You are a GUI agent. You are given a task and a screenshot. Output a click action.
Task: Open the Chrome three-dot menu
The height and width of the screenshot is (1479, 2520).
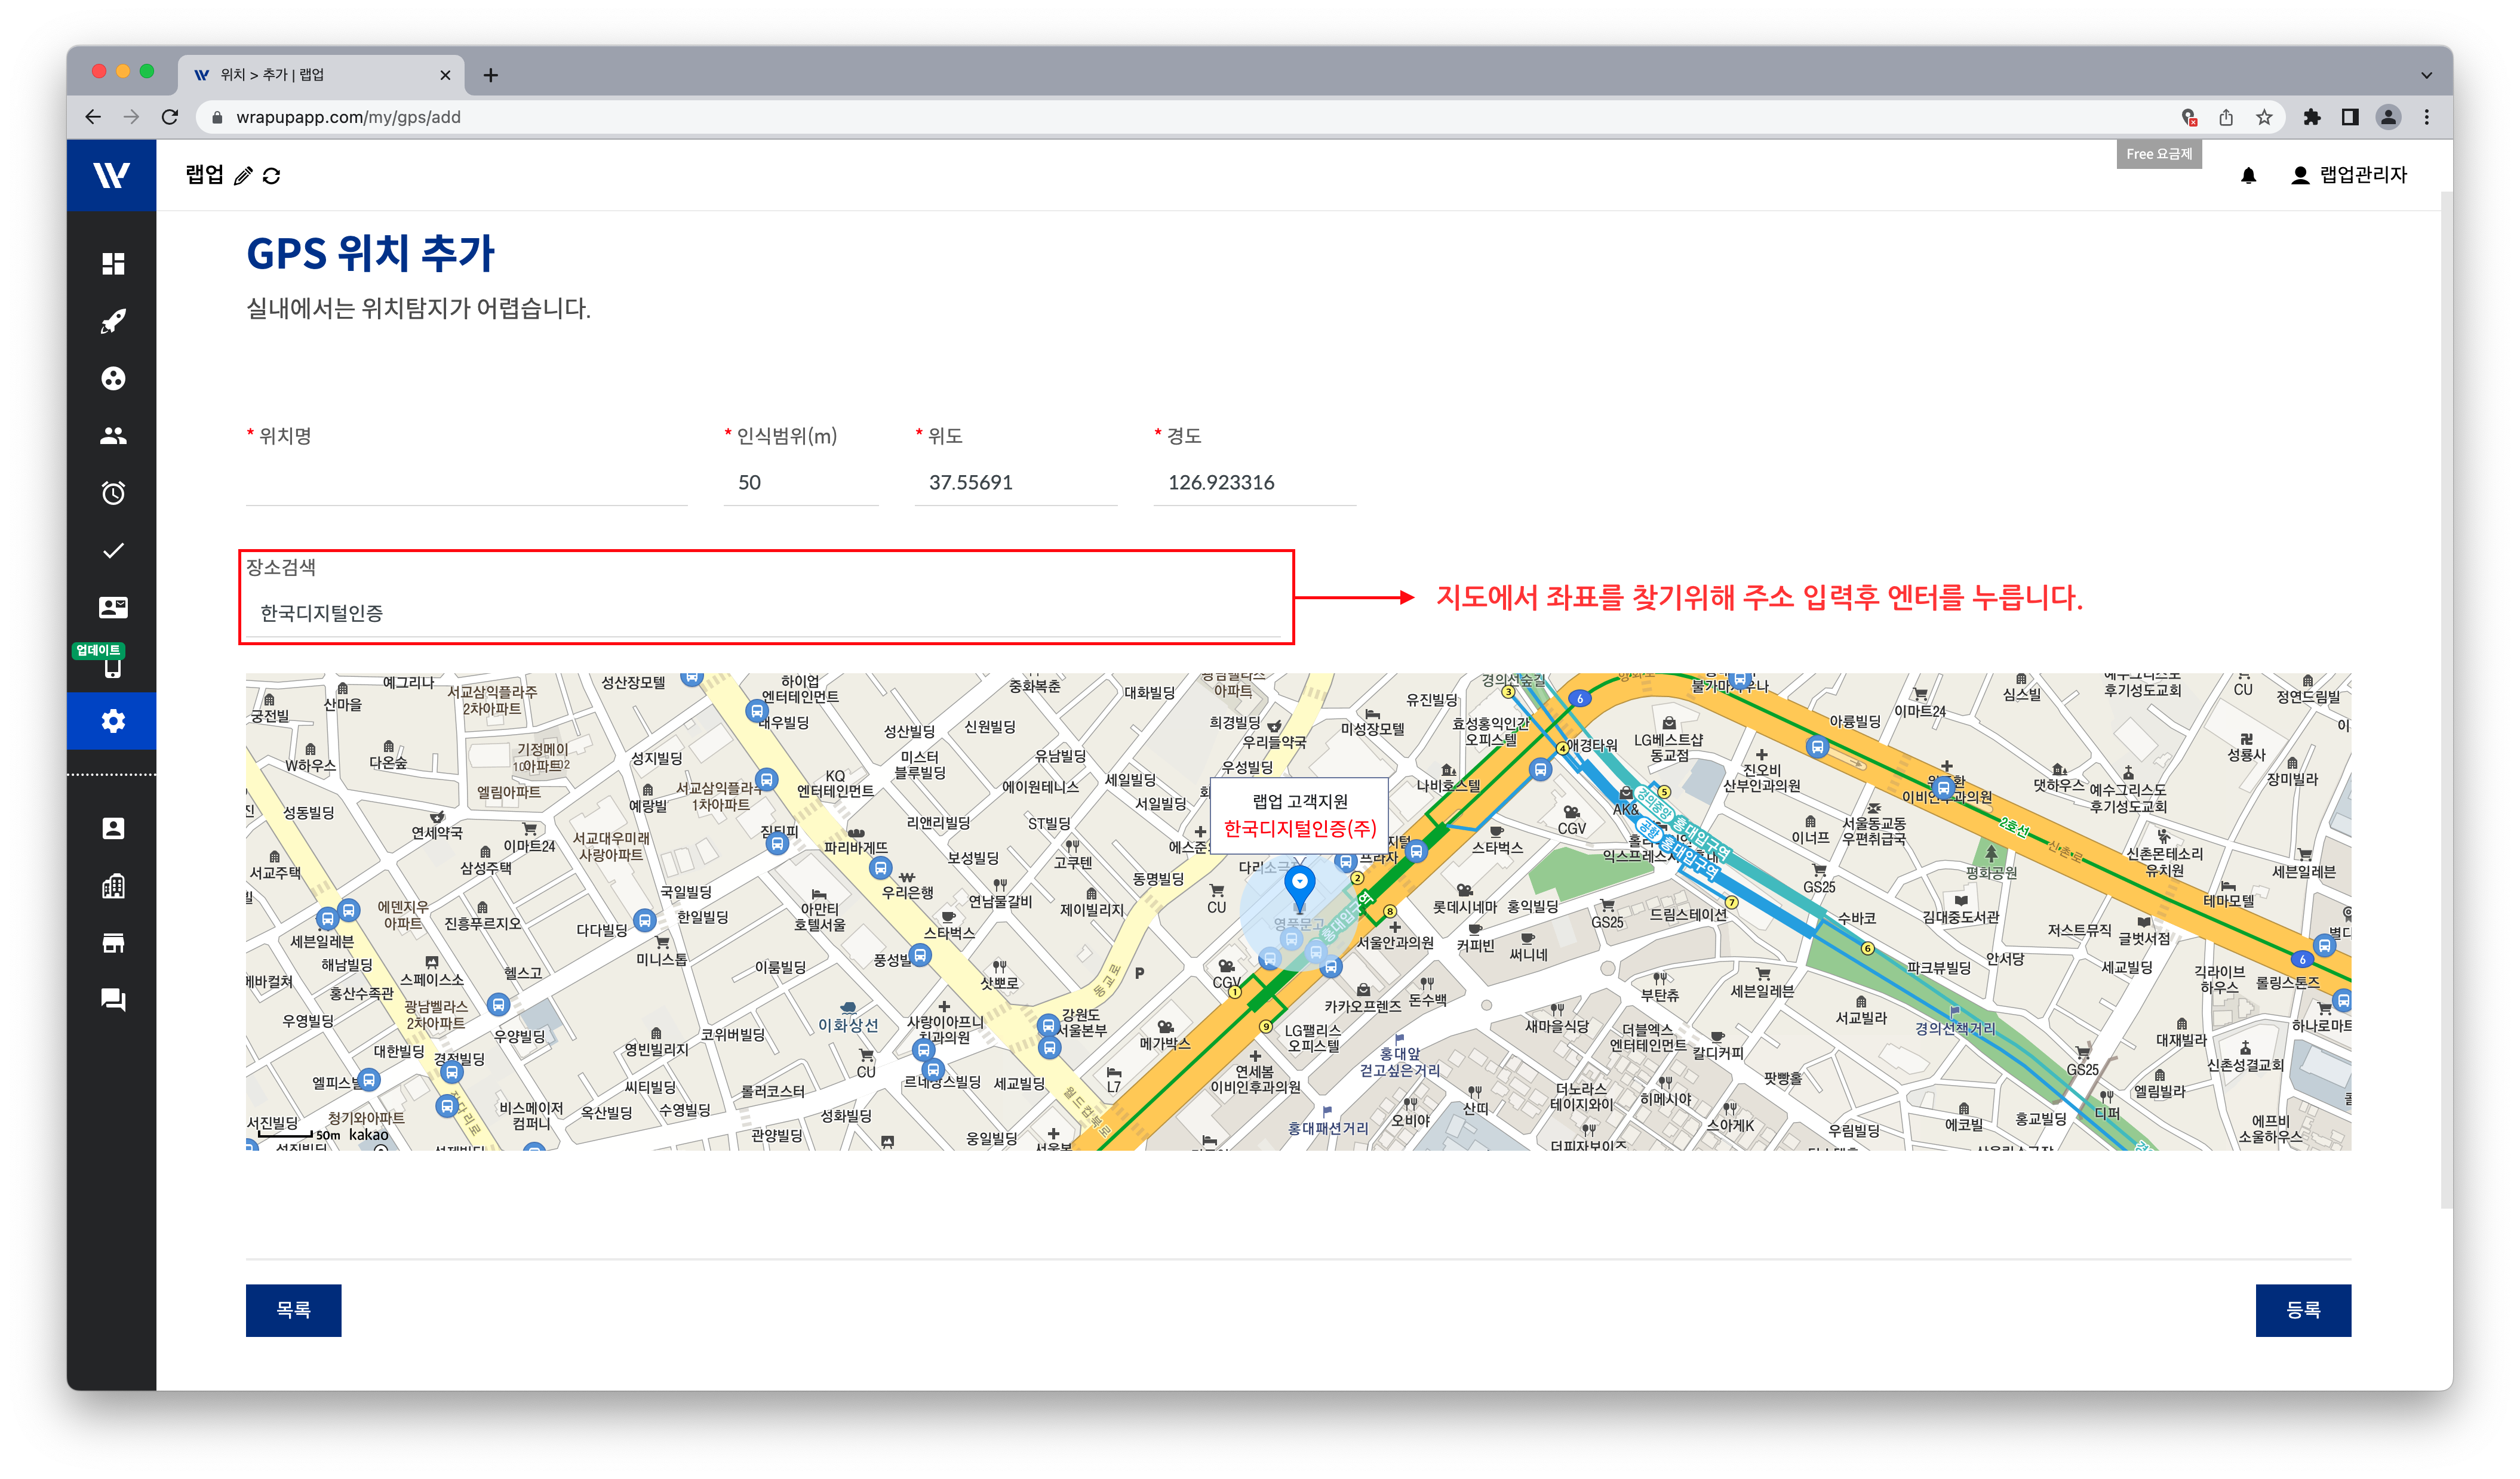(x=2427, y=118)
